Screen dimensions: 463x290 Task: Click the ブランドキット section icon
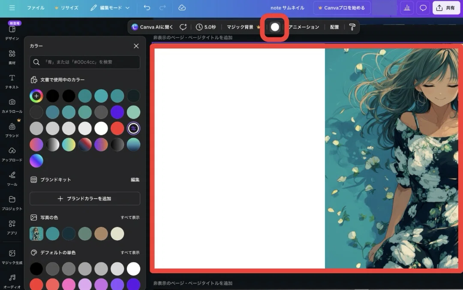pos(34,180)
